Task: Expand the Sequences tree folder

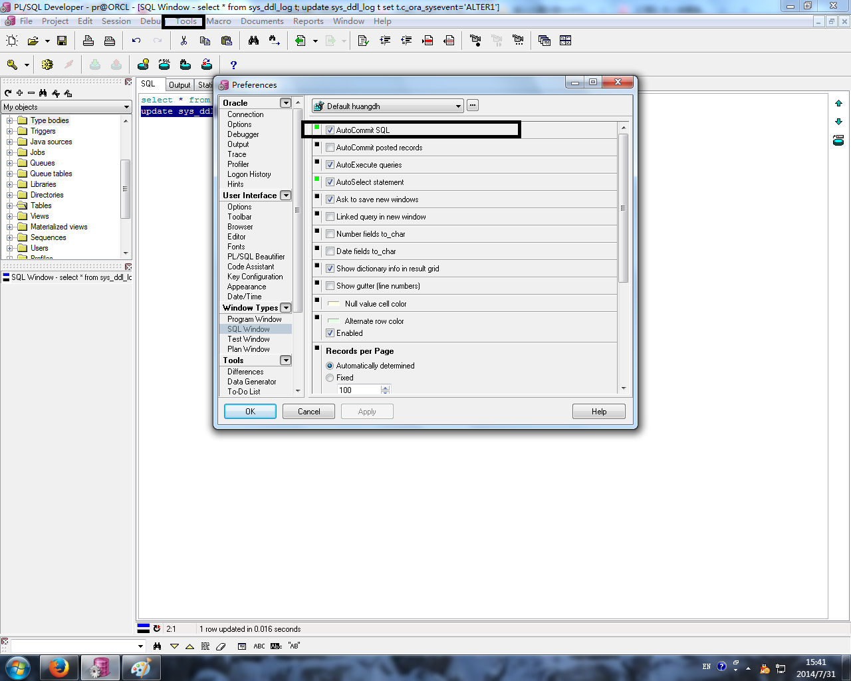Action: coord(9,237)
